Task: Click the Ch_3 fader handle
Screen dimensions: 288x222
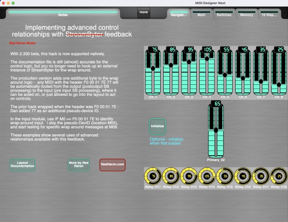Action: [x=189, y=62]
